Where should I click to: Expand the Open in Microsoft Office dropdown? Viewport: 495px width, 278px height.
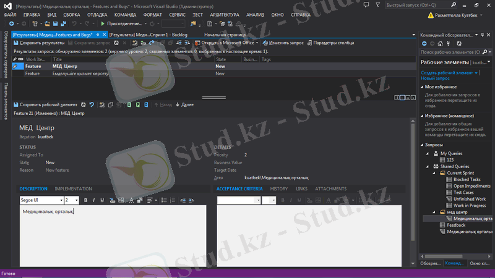[257, 43]
